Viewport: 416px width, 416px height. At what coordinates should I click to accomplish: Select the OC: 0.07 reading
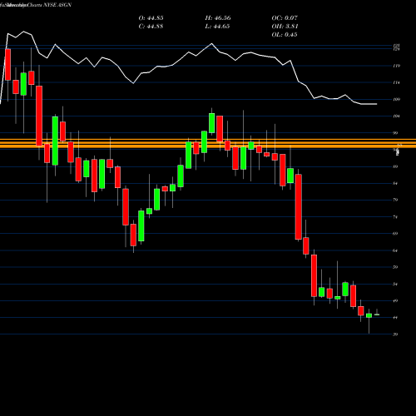[x=285, y=18]
